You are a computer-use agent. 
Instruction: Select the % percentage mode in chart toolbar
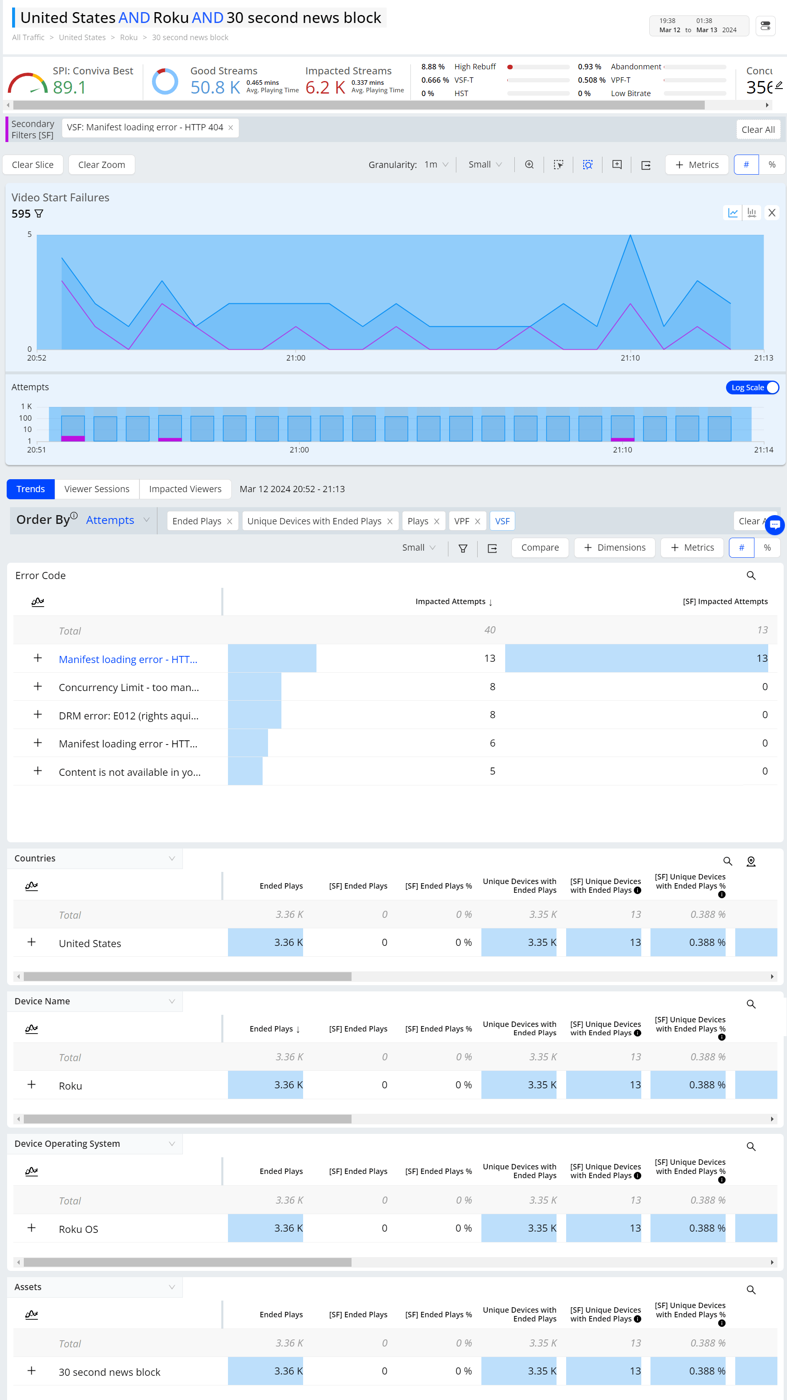[772, 165]
